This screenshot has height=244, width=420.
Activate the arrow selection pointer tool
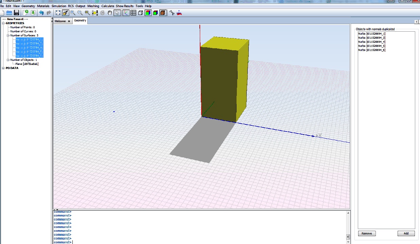pos(117,13)
